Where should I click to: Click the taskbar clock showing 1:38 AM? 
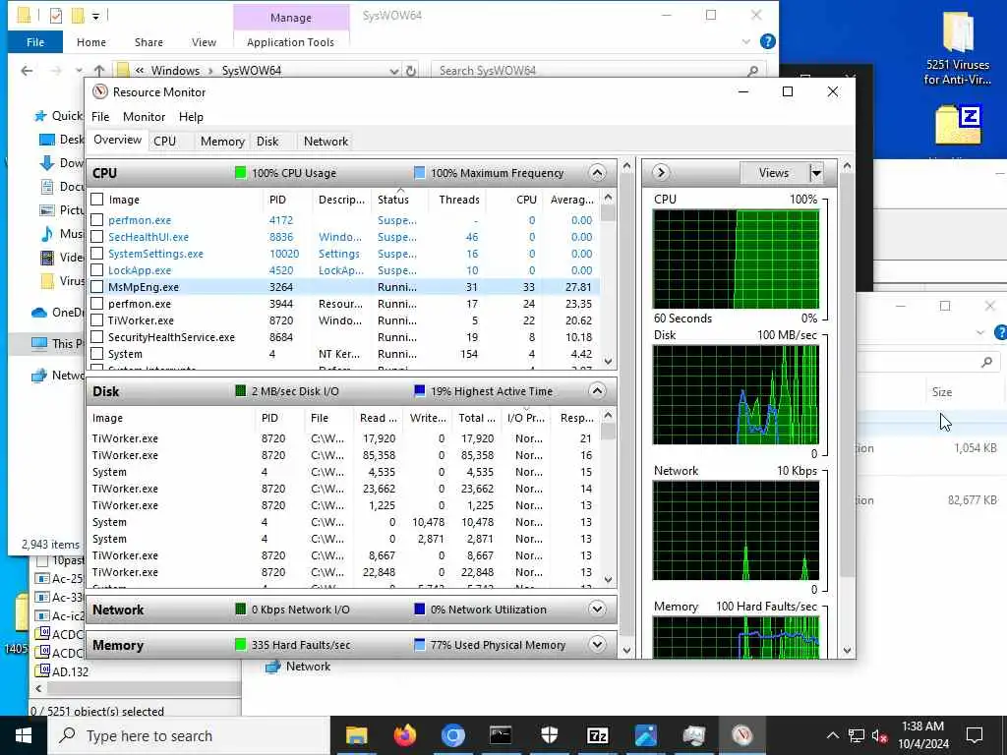click(922, 735)
